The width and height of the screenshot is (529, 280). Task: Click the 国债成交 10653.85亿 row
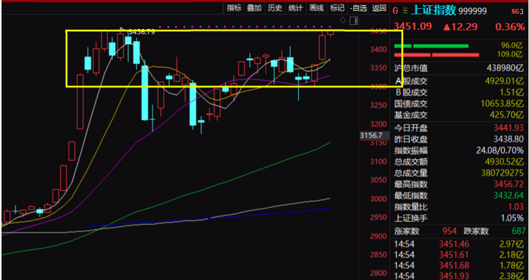[459, 104]
